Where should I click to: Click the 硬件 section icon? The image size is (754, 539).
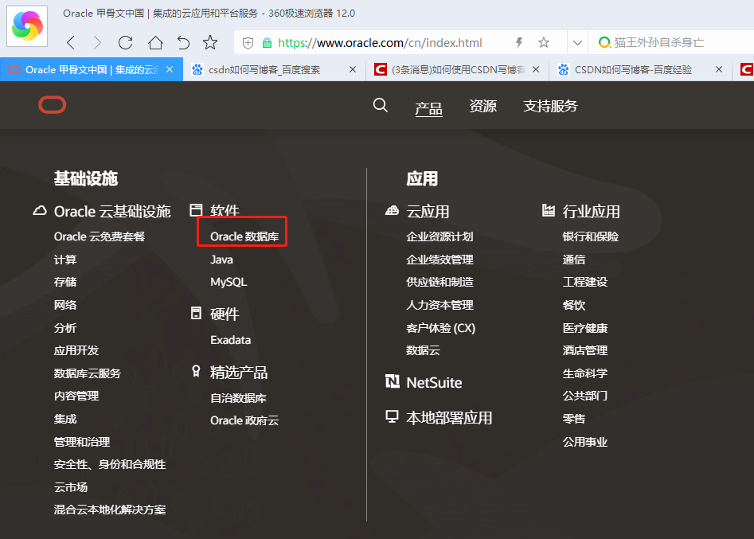coord(196,313)
